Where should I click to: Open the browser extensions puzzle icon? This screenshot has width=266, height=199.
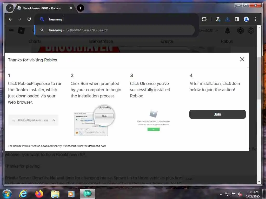click(204, 19)
